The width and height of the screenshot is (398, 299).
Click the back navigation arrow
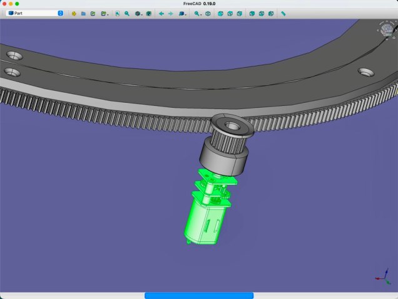coord(161,13)
